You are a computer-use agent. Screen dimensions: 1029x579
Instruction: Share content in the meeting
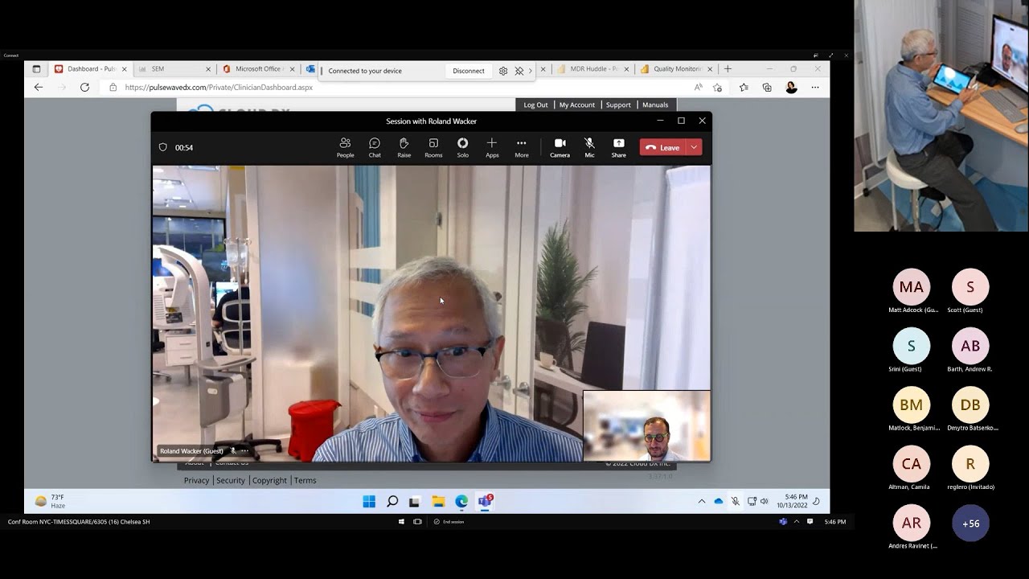point(618,147)
